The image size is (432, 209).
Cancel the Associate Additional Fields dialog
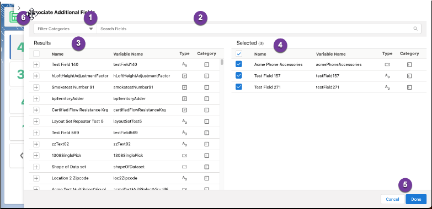click(x=392, y=199)
